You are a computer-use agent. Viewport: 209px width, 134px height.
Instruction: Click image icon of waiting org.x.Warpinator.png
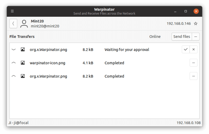(23, 49)
